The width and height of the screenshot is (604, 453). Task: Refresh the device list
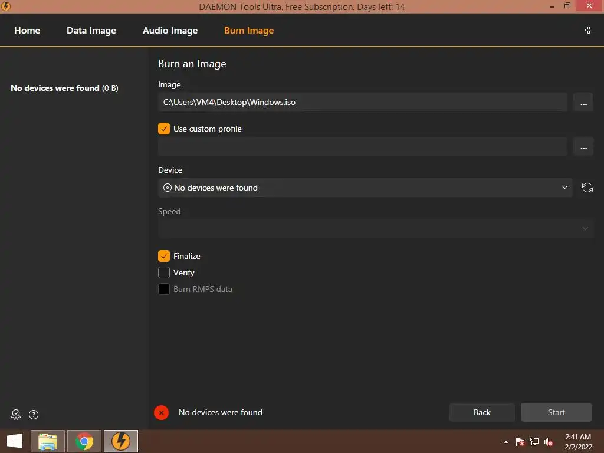[x=587, y=188]
